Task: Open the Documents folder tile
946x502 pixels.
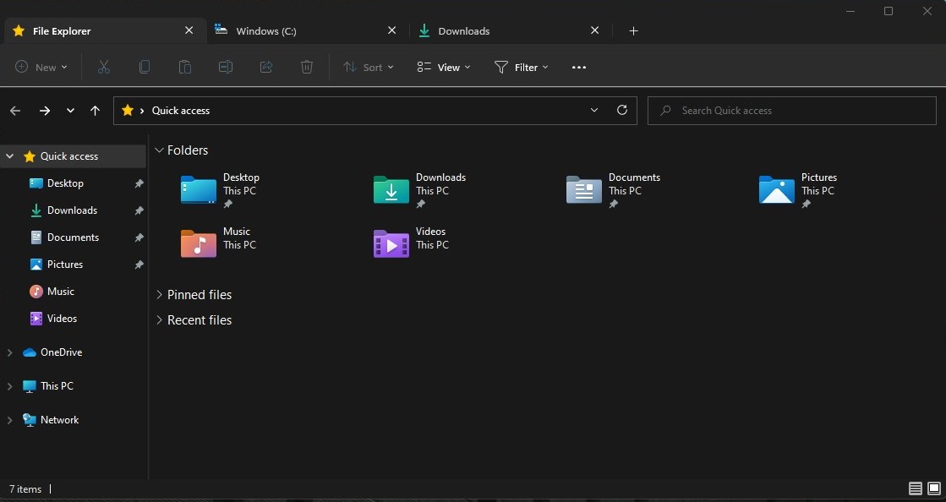Action: pyautogui.click(x=614, y=191)
